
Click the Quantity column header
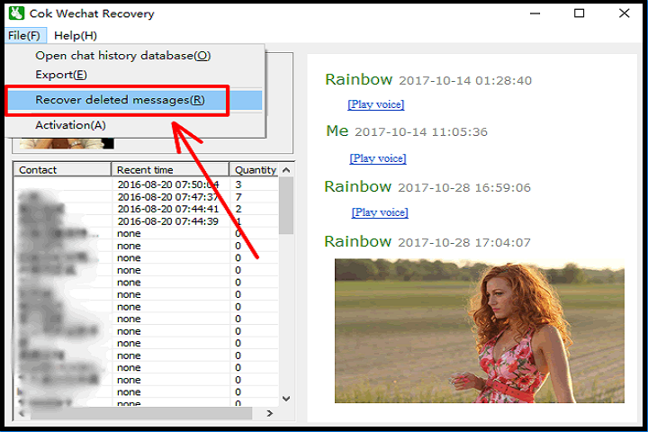tap(255, 169)
